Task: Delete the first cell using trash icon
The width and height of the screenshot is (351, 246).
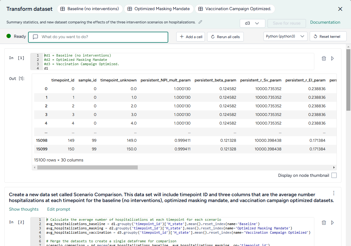Action: pos(324,58)
